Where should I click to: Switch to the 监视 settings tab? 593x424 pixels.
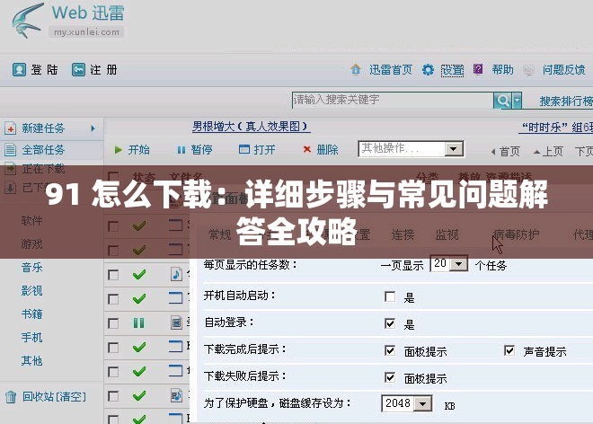(x=447, y=234)
